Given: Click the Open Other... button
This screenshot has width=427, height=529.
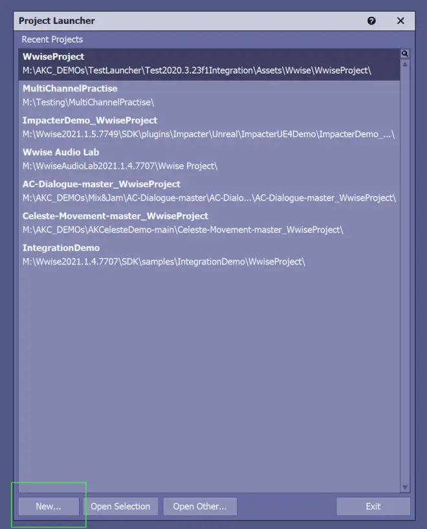Looking at the screenshot, I should click(x=200, y=506).
